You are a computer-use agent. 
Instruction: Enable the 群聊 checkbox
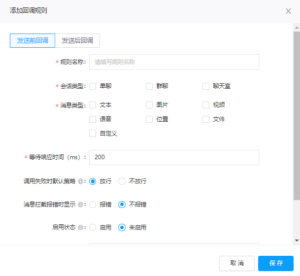coord(149,86)
